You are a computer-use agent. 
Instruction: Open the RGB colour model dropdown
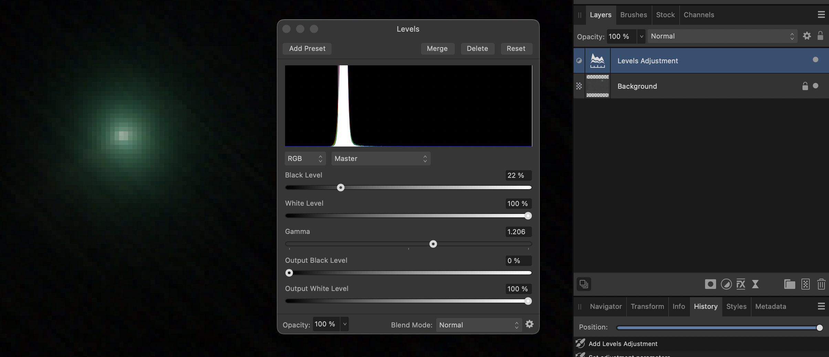(x=305, y=159)
